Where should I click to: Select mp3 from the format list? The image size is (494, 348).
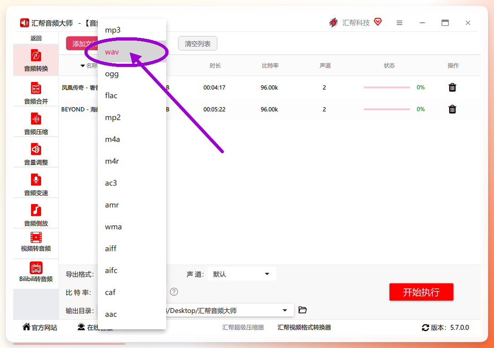point(132,30)
